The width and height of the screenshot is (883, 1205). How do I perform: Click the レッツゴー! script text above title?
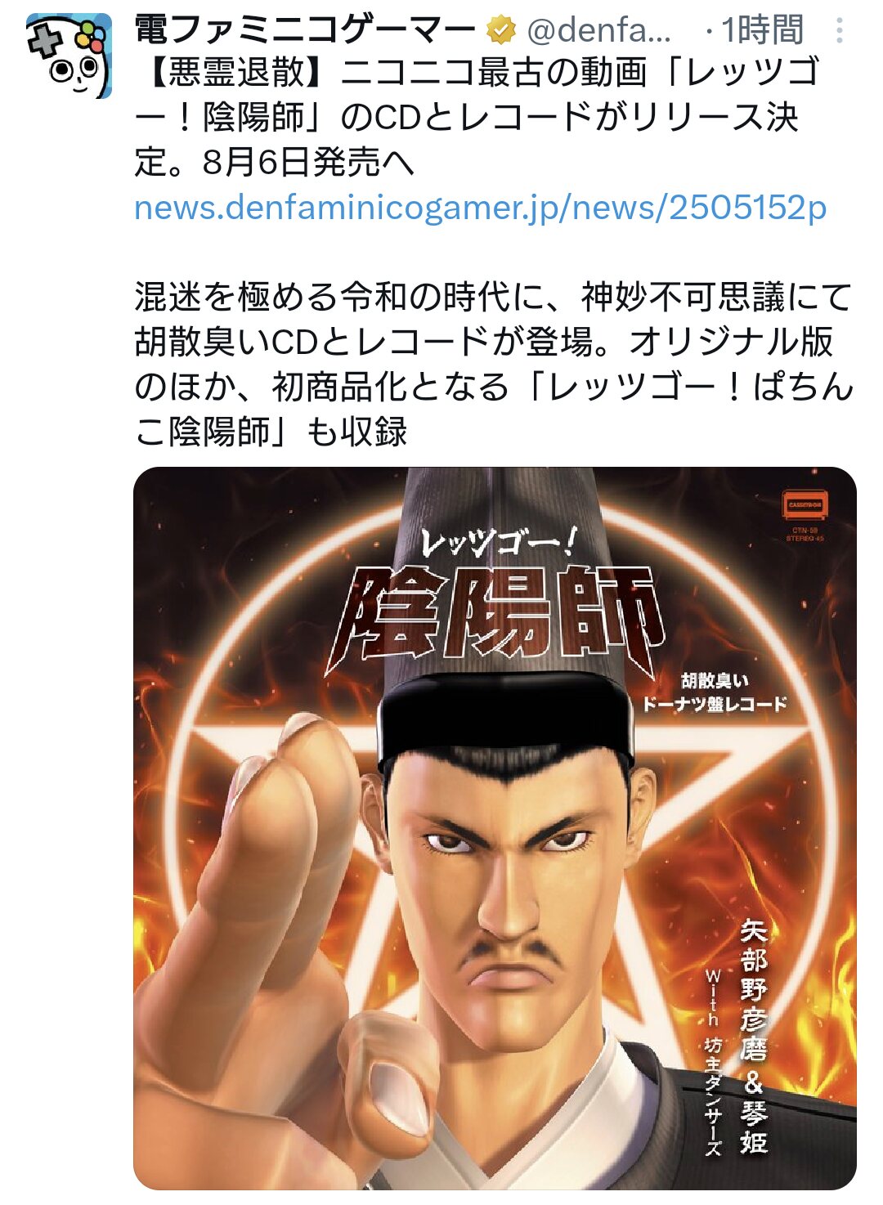499,541
